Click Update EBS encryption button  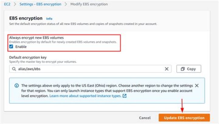click(184, 118)
